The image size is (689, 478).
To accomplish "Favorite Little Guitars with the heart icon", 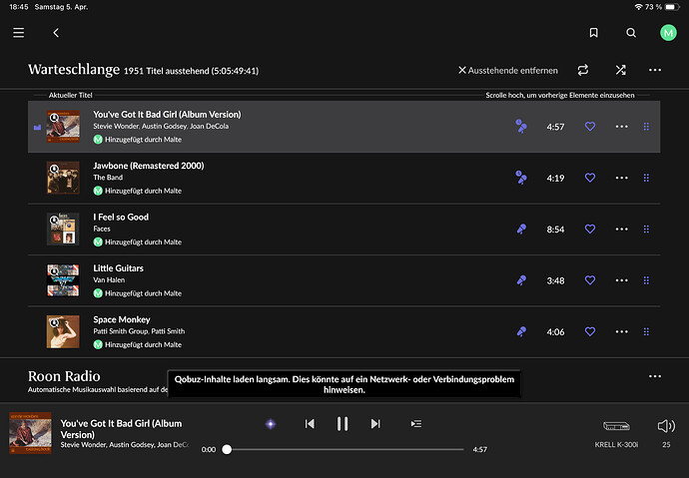I will tap(590, 280).
